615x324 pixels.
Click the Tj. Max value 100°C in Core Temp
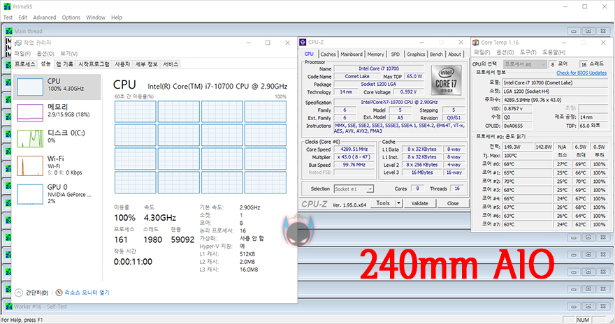527,156
